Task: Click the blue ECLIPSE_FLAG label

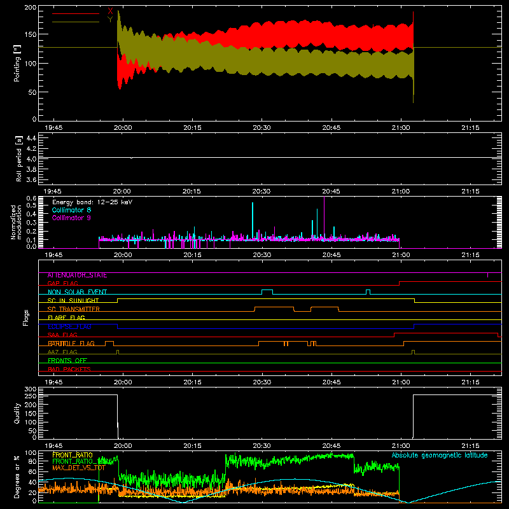Action: pos(69,326)
